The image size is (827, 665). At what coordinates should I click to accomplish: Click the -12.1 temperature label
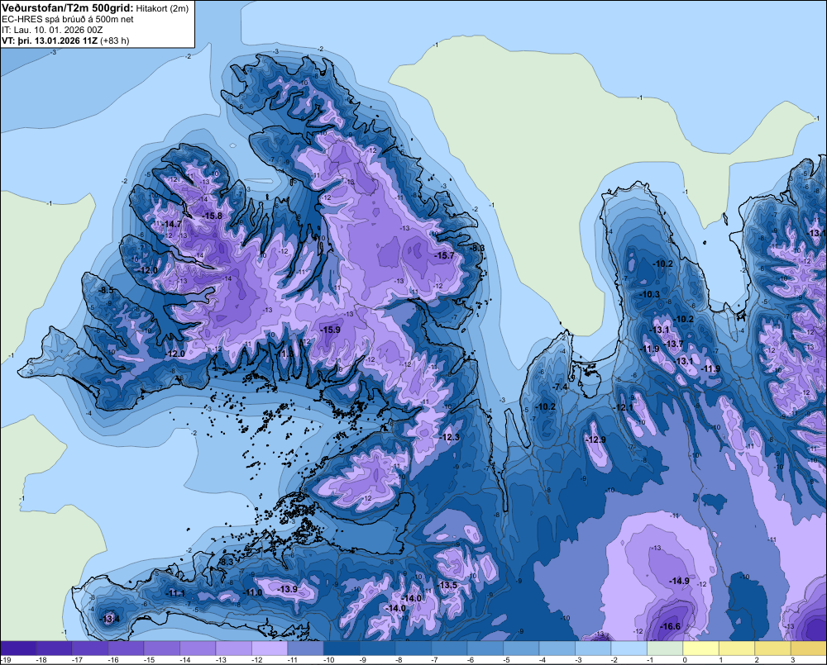coord(623,408)
